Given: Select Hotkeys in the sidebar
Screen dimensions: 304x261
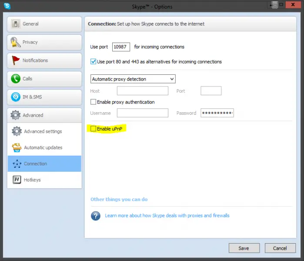Looking at the screenshot, I should tap(44, 180).
